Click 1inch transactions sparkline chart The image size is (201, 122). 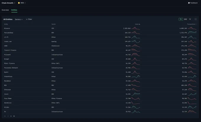(x=192, y=94)
